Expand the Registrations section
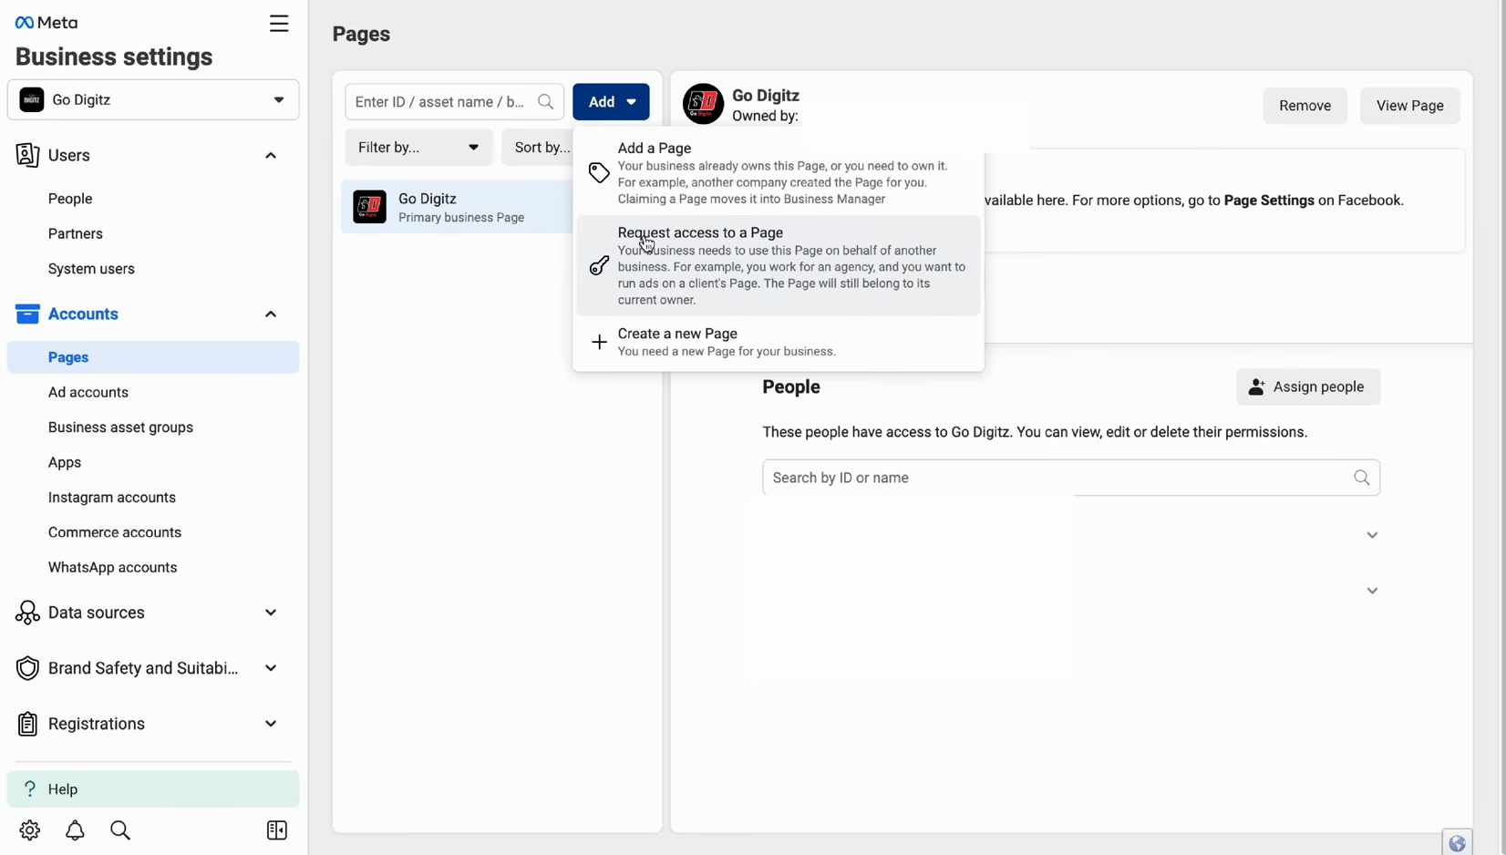 coord(271,724)
